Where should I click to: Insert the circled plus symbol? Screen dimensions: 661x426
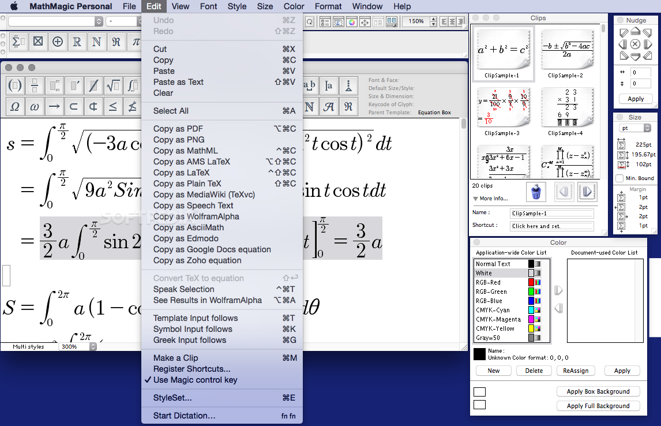click(58, 42)
